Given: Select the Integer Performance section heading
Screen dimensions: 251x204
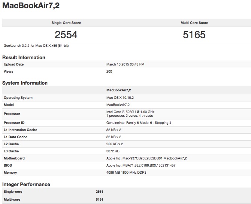Looking at the screenshot, I should [x=26, y=184].
